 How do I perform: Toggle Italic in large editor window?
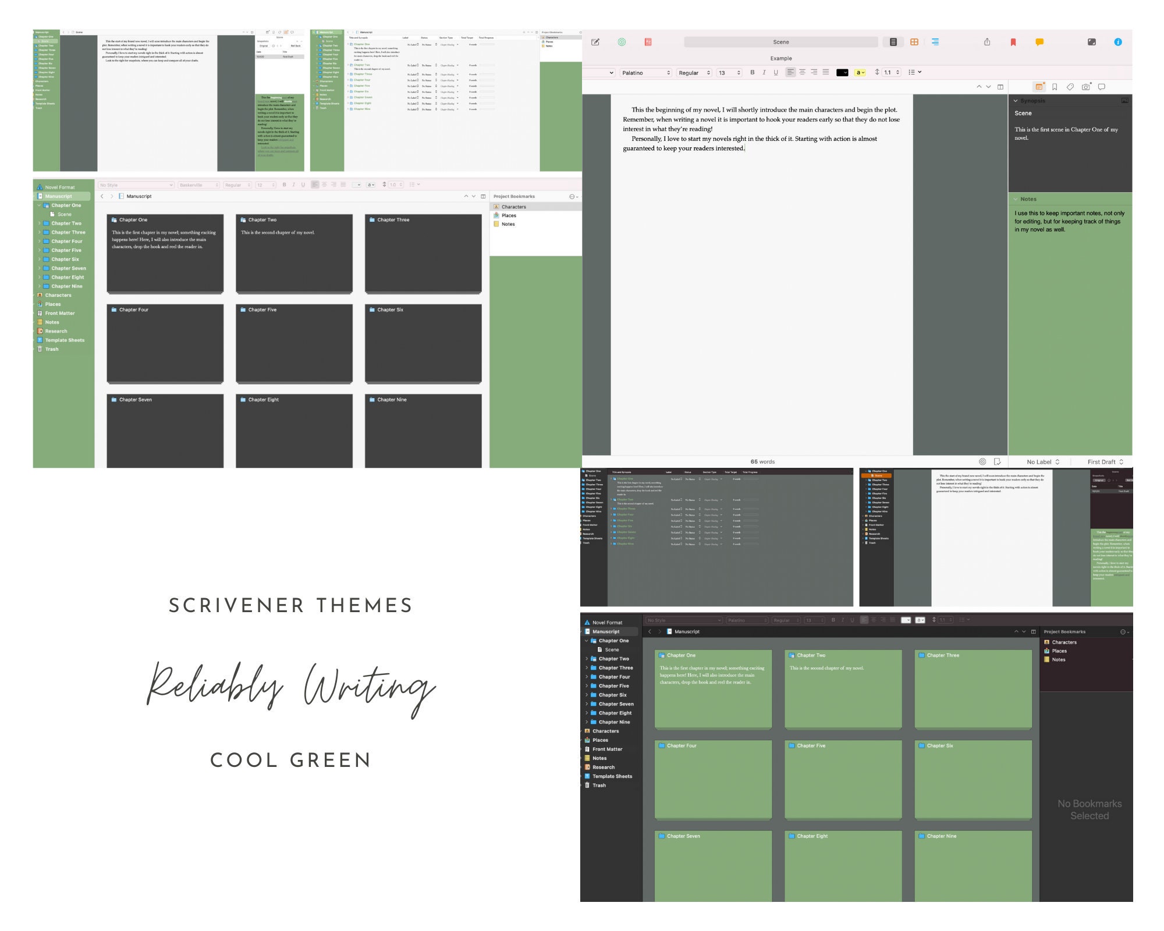click(x=764, y=72)
